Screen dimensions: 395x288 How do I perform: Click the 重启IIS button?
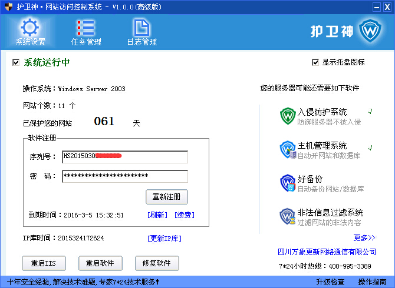coord(44,263)
